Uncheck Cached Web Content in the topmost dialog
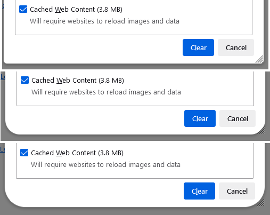The image size is (270, 215). [23, 9]
